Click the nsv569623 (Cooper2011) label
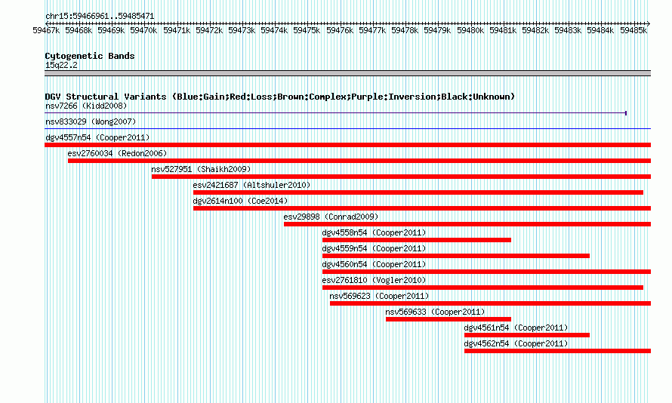 (379, 296)
